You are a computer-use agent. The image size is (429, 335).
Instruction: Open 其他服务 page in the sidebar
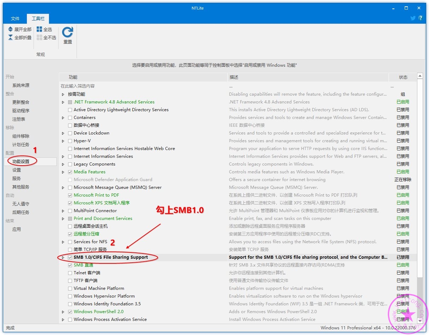coord(21,187)
